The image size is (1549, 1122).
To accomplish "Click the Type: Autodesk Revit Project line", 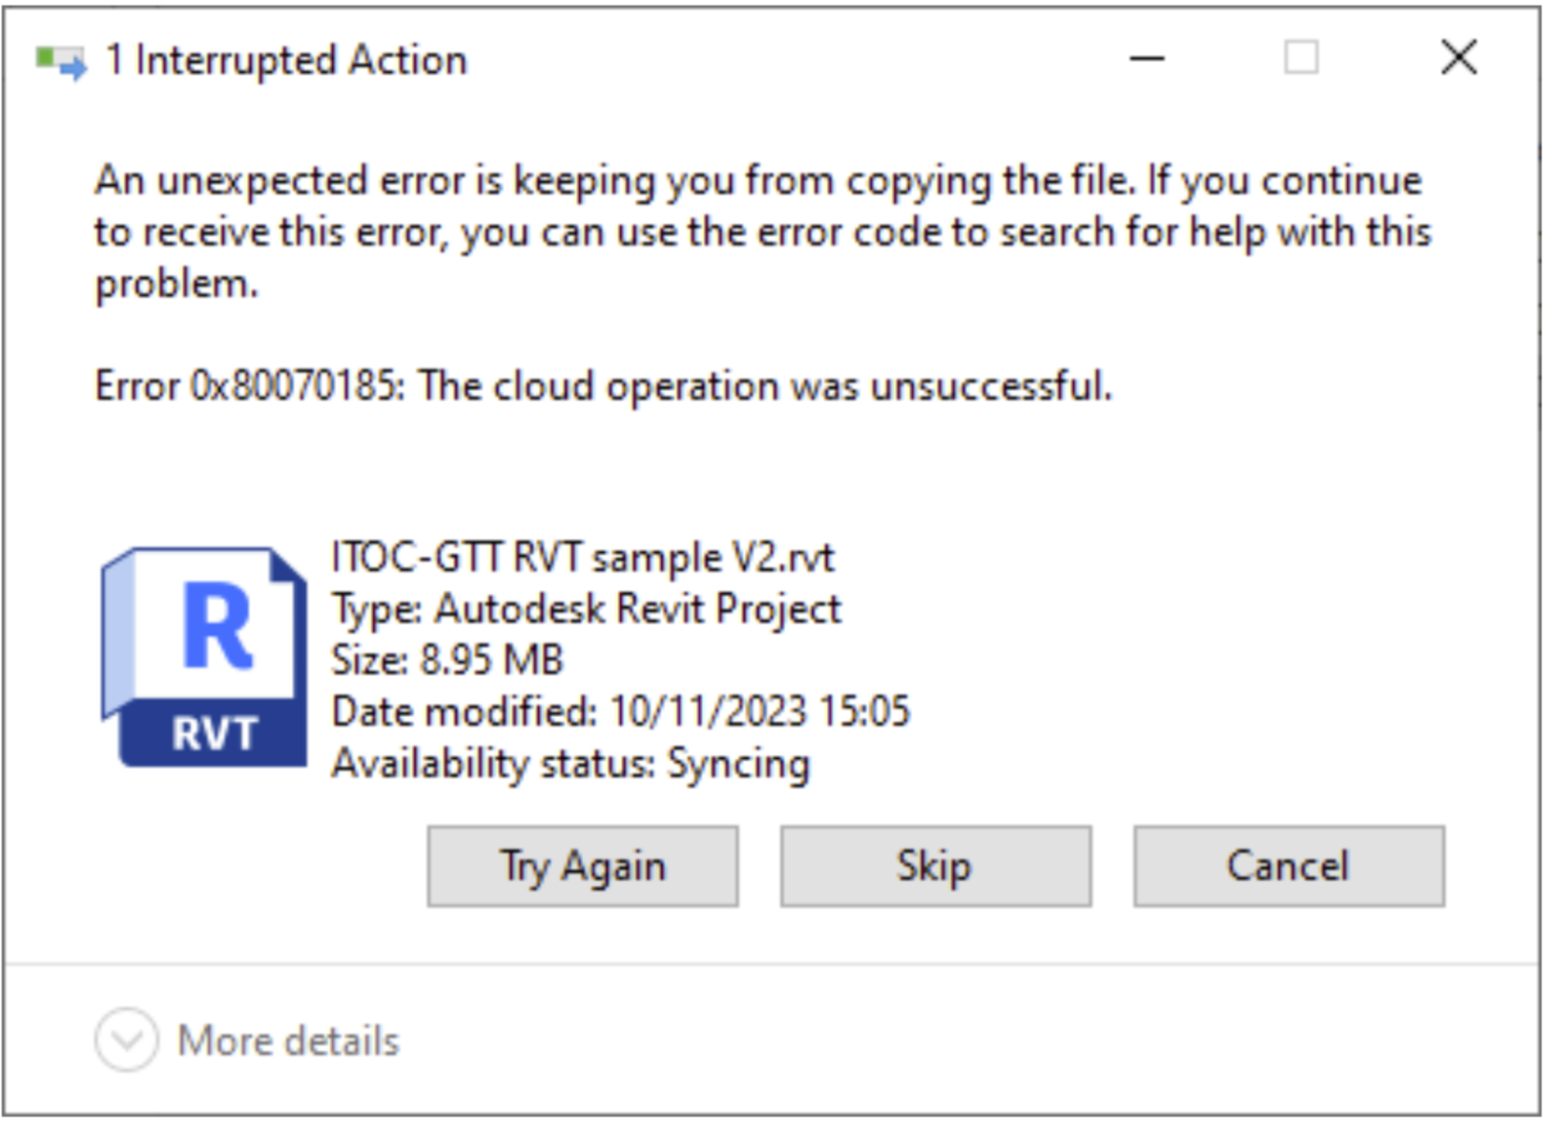I will [586, 609].
